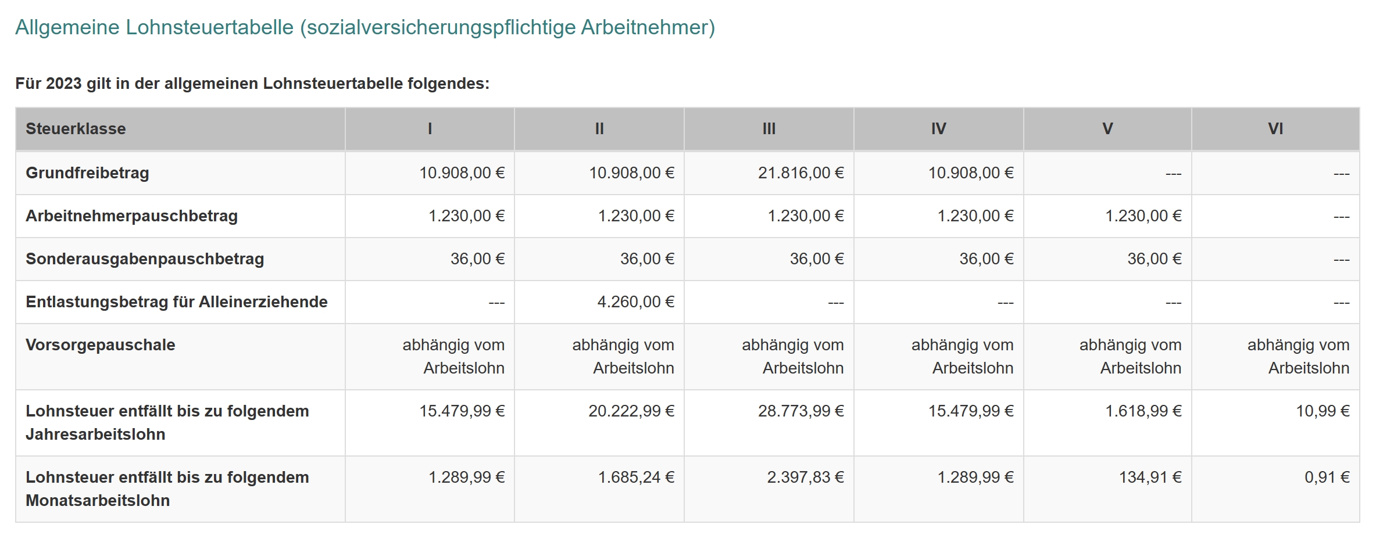Click the page heading Allgemeine Lohnsteuertabelle

[364, 27]
